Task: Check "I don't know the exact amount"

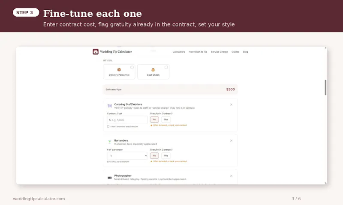Action: coord(108,126)
